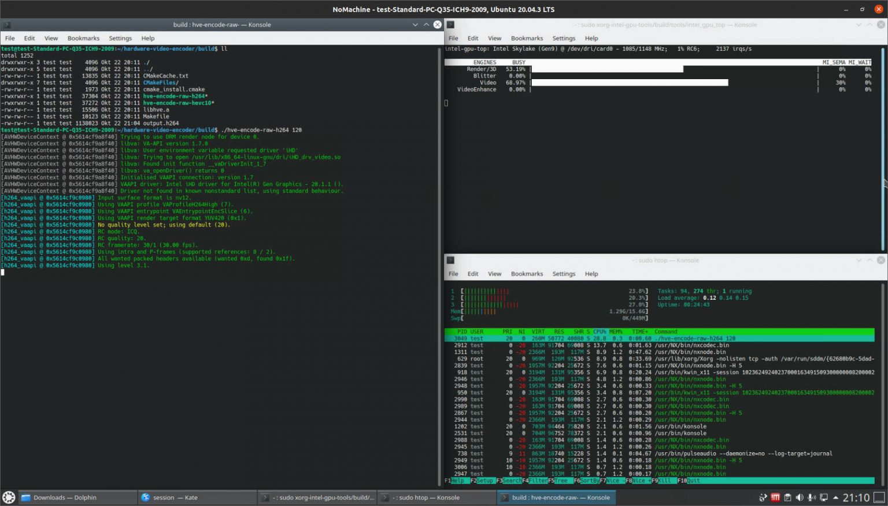This screenshot has height=506, width=888.
Task: Open Bookmarks menu in build Konsole window
Action: click(x=83, y=38)
